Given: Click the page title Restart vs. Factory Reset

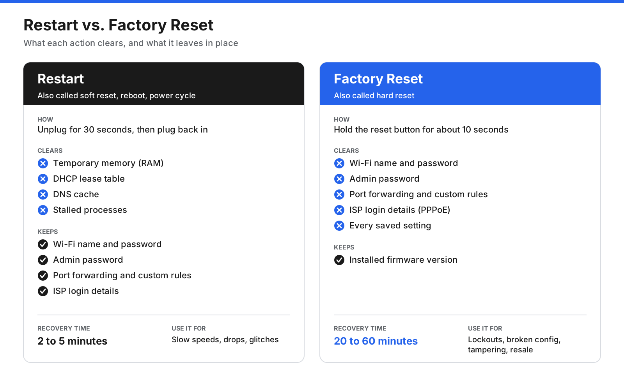Looking at the screenshot, I should (118, 25).
